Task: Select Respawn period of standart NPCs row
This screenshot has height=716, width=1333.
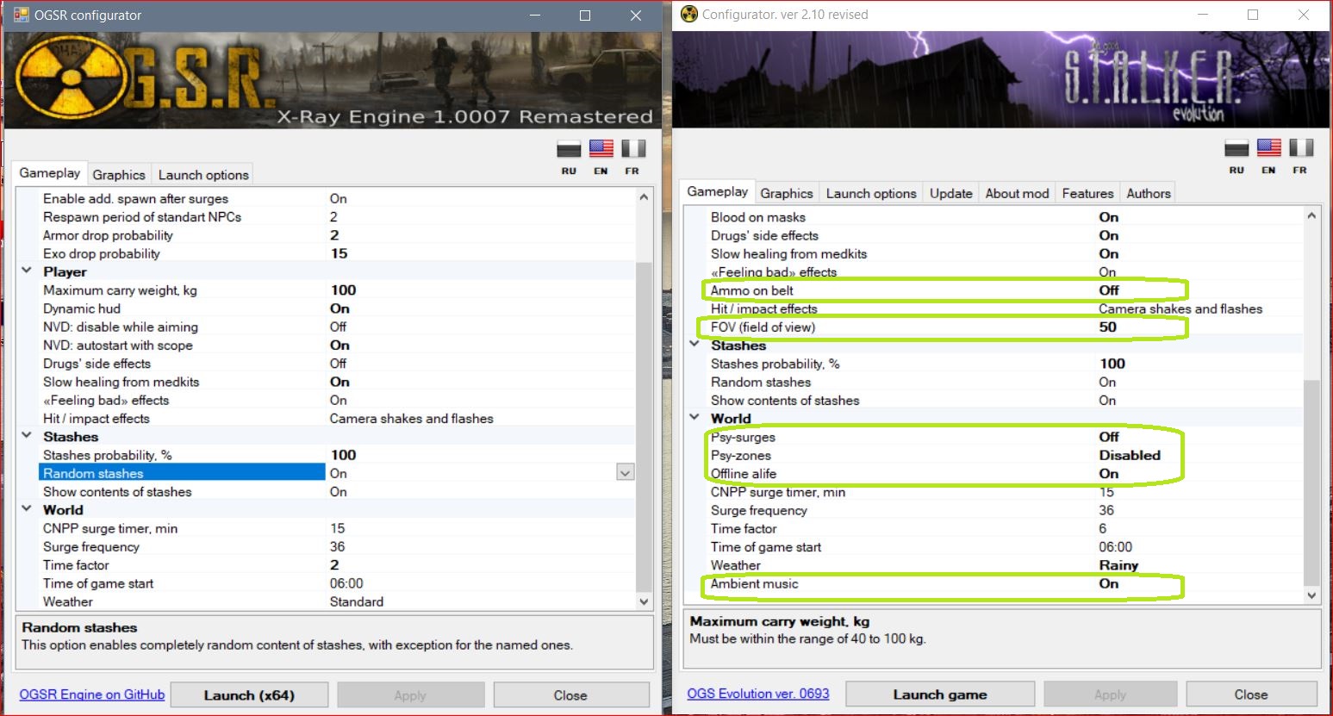Action: 337,217
